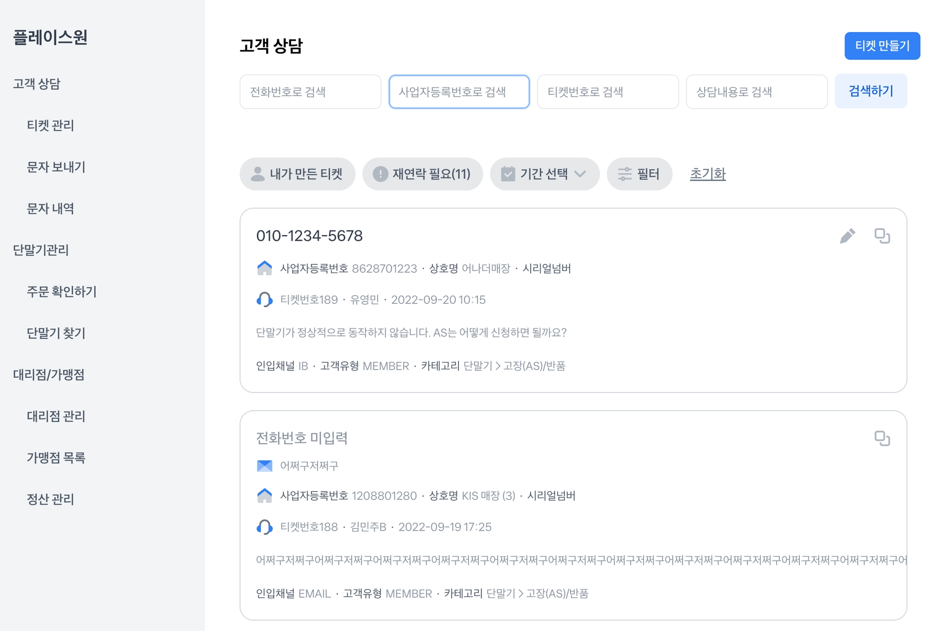Screen dimensions: 936x631
Task: Toggle the 내가 만든 티켓 filter chip
Action: (x=297, y=174)
